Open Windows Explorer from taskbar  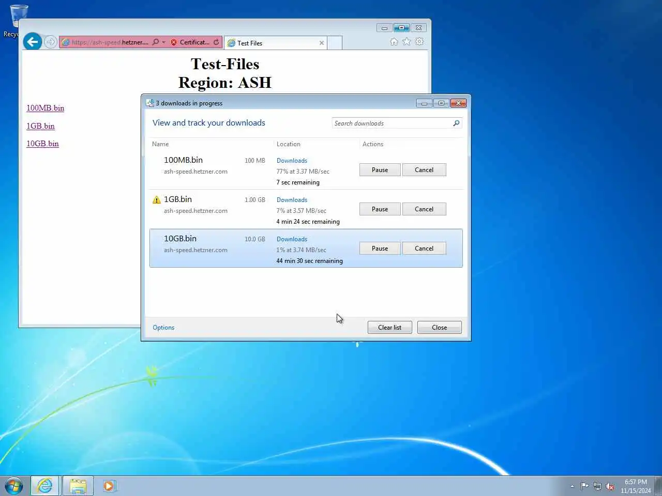[x=78, y=486]
